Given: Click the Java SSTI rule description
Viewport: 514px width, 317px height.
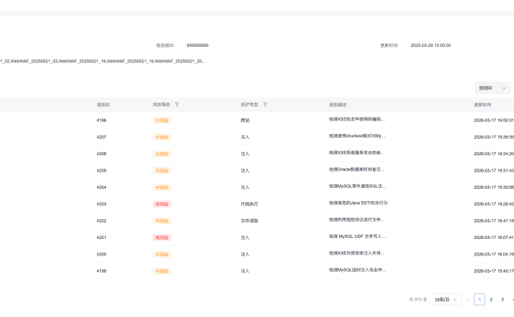Looking at the screenshot, I should point(358,203).
